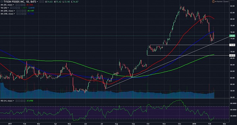Screen dimensions: 237x125
Task: Remove the Vol (20) indicator
Action: (19, 8)
